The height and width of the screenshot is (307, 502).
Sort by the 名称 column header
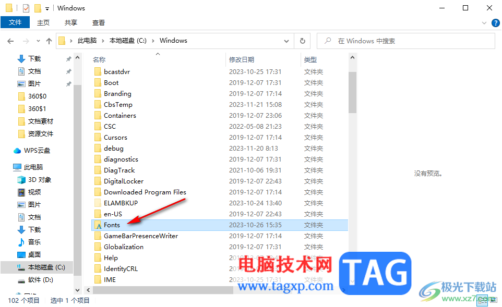point(99,59)
